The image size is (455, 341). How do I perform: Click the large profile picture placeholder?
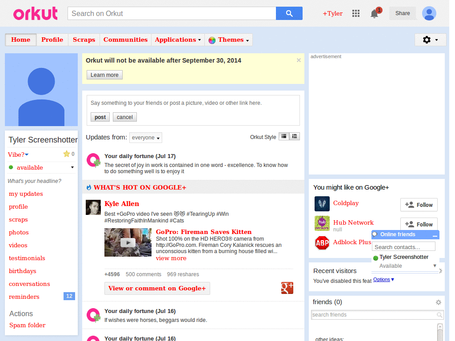(41, 90)
